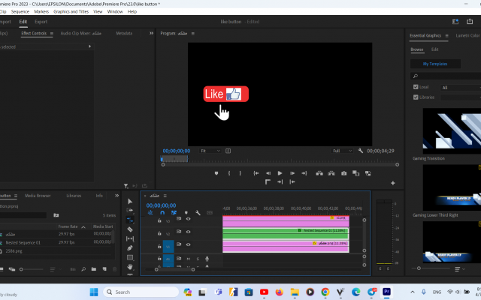The height and width of the screenshot is (300, 481).
Task: Enable voice-over record on A1
Action: pyautogui.click(x=207, y=259)
